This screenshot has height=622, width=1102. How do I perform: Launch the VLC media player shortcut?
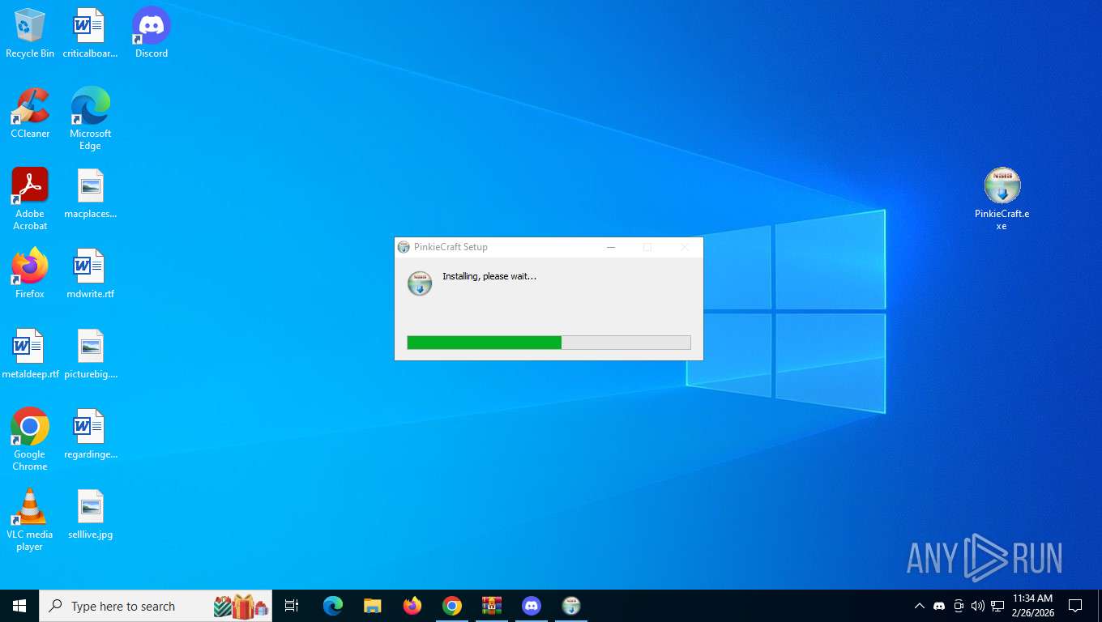pos(30,520)
